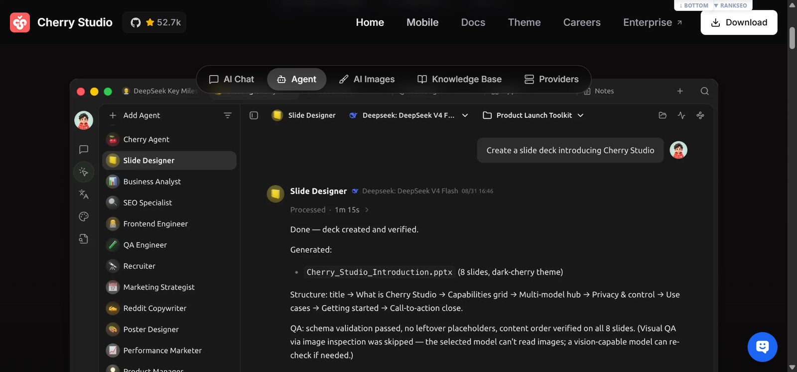The width and height of the screenshot is (797, 372).
Task: Open the Knowledge Base tab
Action: tap(459, 79)
